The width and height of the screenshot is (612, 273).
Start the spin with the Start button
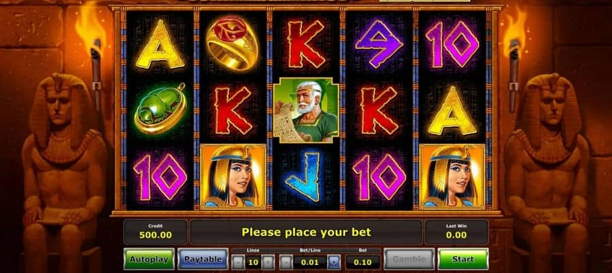click(463, 259)
